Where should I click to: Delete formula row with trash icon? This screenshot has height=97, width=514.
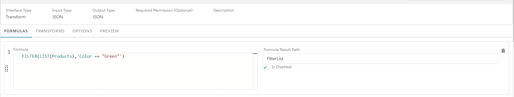(503, 51)
